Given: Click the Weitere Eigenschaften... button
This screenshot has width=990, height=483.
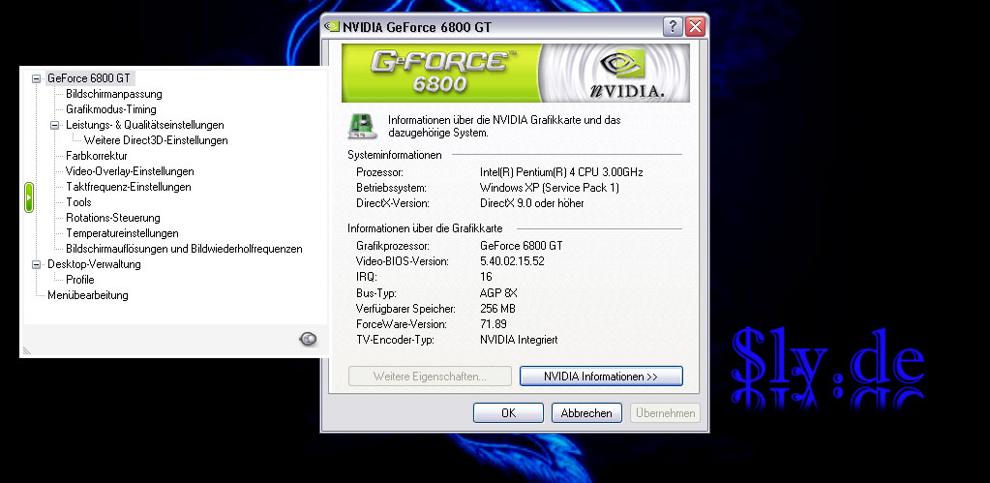Looking at the screenshot, I should [x=430, y=377].
